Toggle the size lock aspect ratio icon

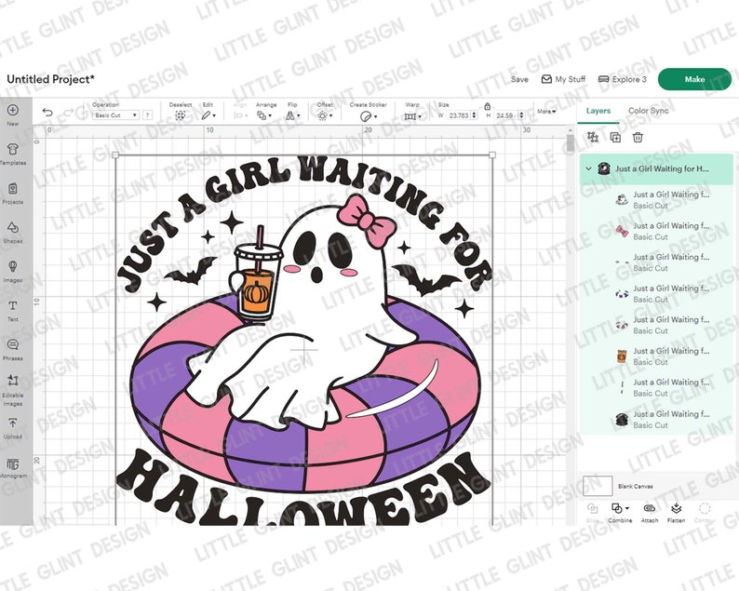click(488, 106)
